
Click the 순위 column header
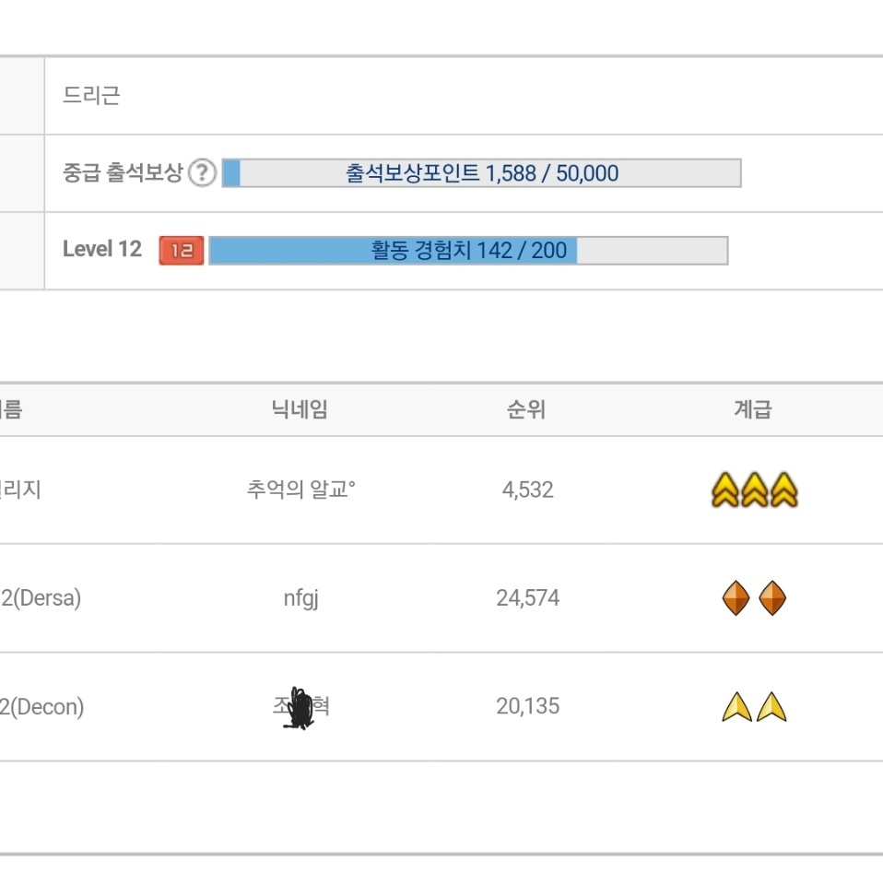click(526, 410)
